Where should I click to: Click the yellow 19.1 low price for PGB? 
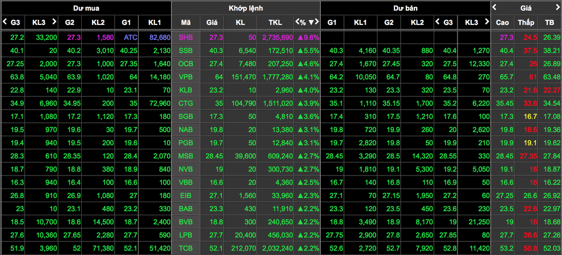pyautogui.click(x=530, y=143)
